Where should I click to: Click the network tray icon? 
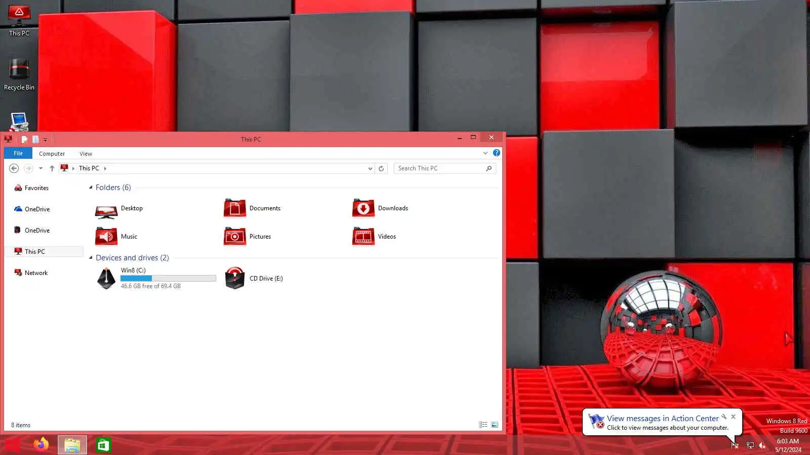click(750, 445)
